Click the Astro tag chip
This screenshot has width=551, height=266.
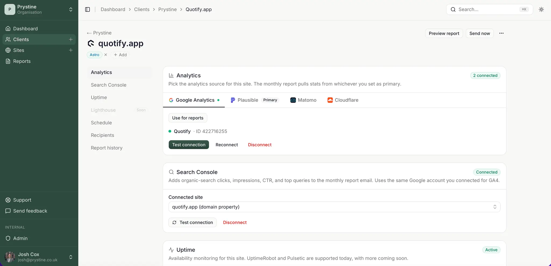point(94,55)
